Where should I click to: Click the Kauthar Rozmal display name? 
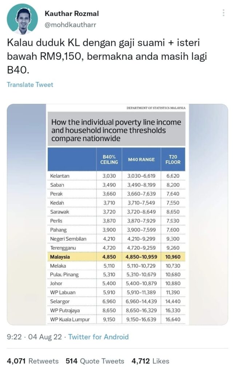72,13
